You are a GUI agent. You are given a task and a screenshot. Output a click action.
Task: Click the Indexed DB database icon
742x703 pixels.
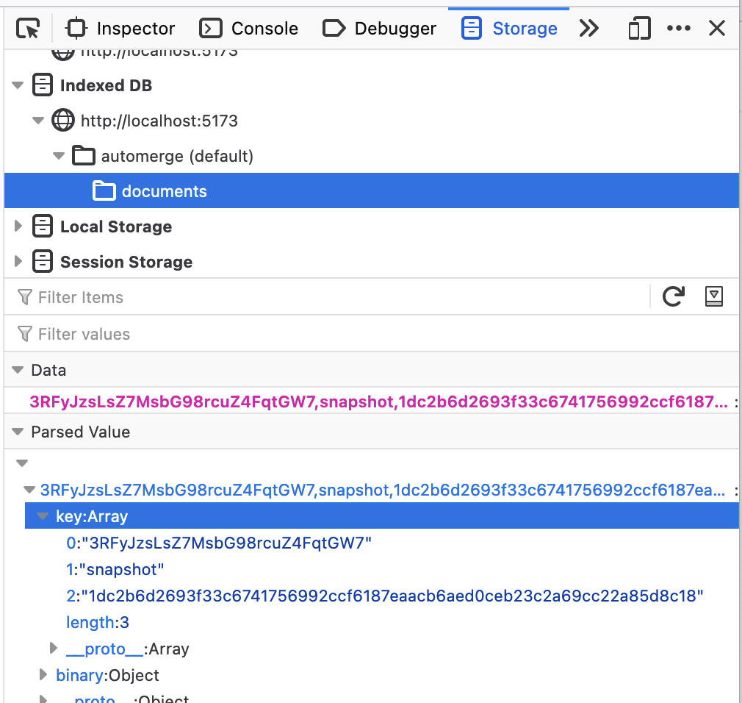coord(42,85)
